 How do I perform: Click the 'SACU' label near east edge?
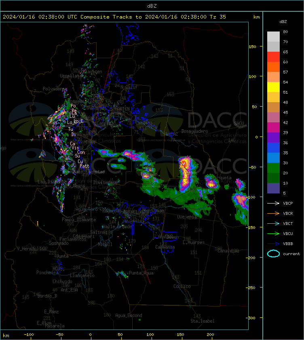click(239, 124)
